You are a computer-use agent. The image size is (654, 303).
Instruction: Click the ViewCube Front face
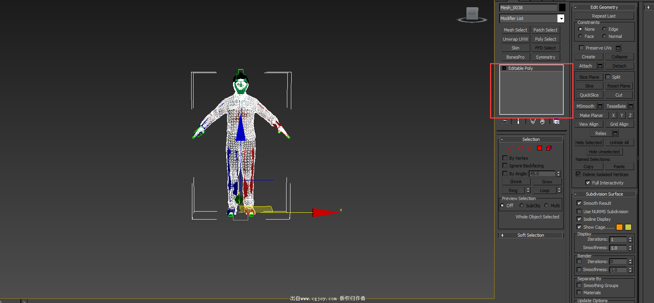click(x=472, y=14)
